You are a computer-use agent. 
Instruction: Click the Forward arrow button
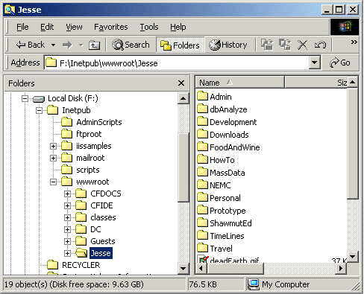click(67, 45)
